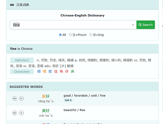Screen dimensions: 163x124
Task: Open the red character 祎
Action: [61, 71]
